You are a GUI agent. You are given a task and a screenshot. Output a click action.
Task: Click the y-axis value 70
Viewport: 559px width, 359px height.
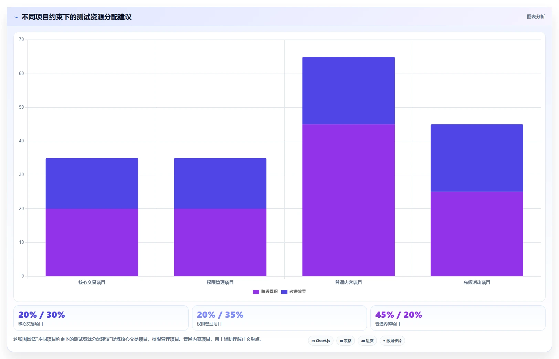coord(21,40)
